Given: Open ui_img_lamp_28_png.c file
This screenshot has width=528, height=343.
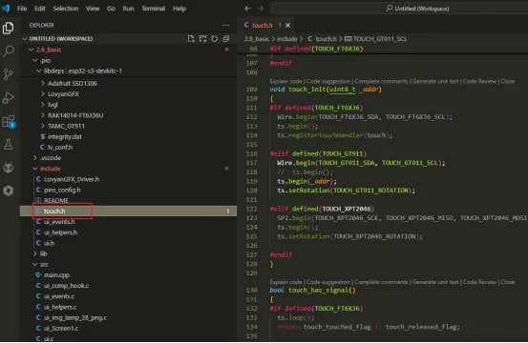Looking at the screenshot, I should click(x=75, y=317).
